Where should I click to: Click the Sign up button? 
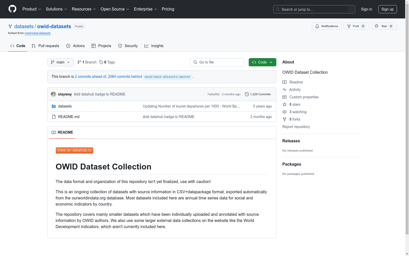(x=388, y=9)
